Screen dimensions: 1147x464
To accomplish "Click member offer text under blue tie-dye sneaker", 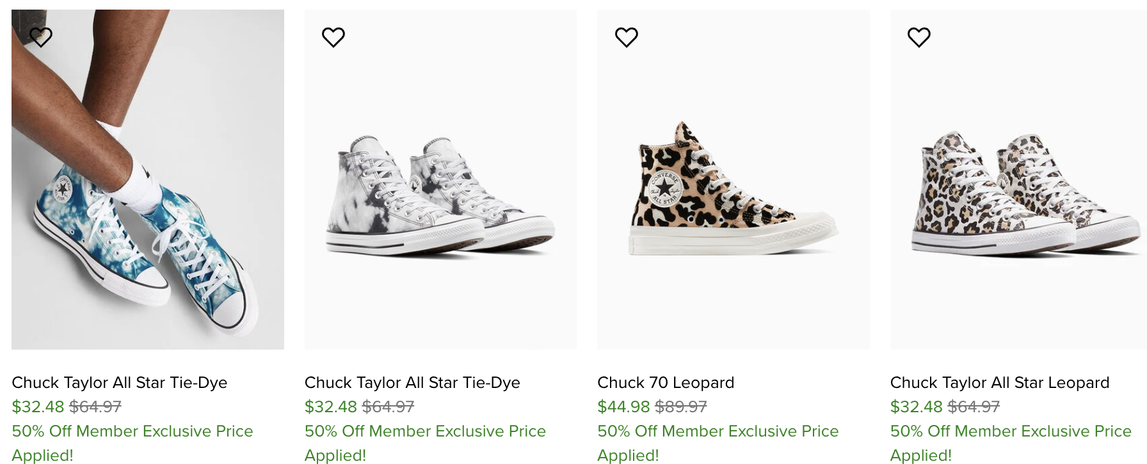I will (x=132, y=431).
